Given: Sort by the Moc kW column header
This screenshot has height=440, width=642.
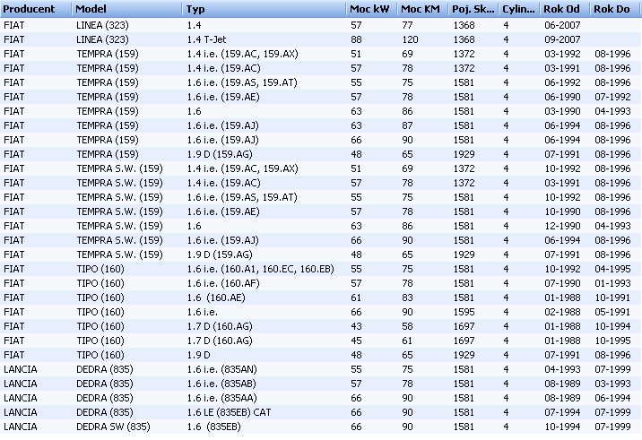Looking at the screenshot, I should 371,9.
